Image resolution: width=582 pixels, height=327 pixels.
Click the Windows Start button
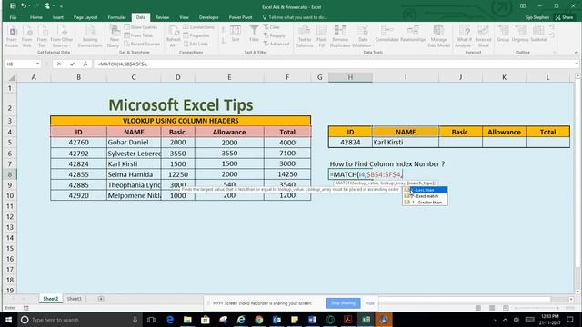[x=8, y=320]
